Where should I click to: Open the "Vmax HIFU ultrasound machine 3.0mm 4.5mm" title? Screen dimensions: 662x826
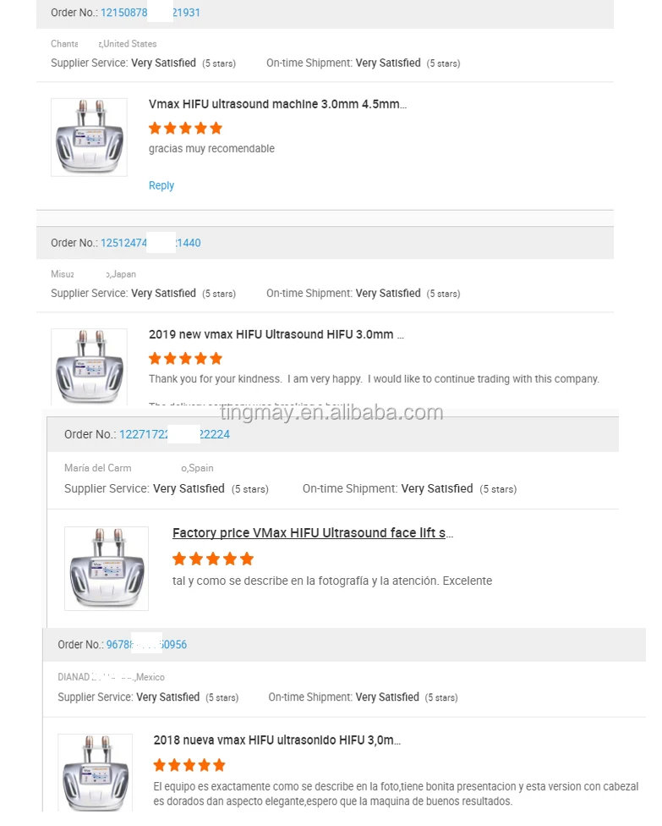click(277, 105)
